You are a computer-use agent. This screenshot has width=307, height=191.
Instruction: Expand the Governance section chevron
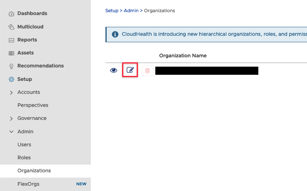pos(11,119)
